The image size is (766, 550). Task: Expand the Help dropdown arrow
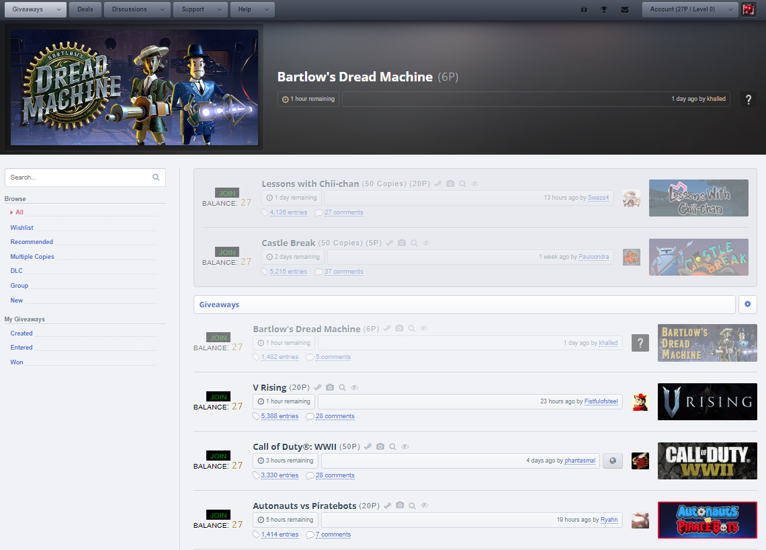tap(267, 9)
